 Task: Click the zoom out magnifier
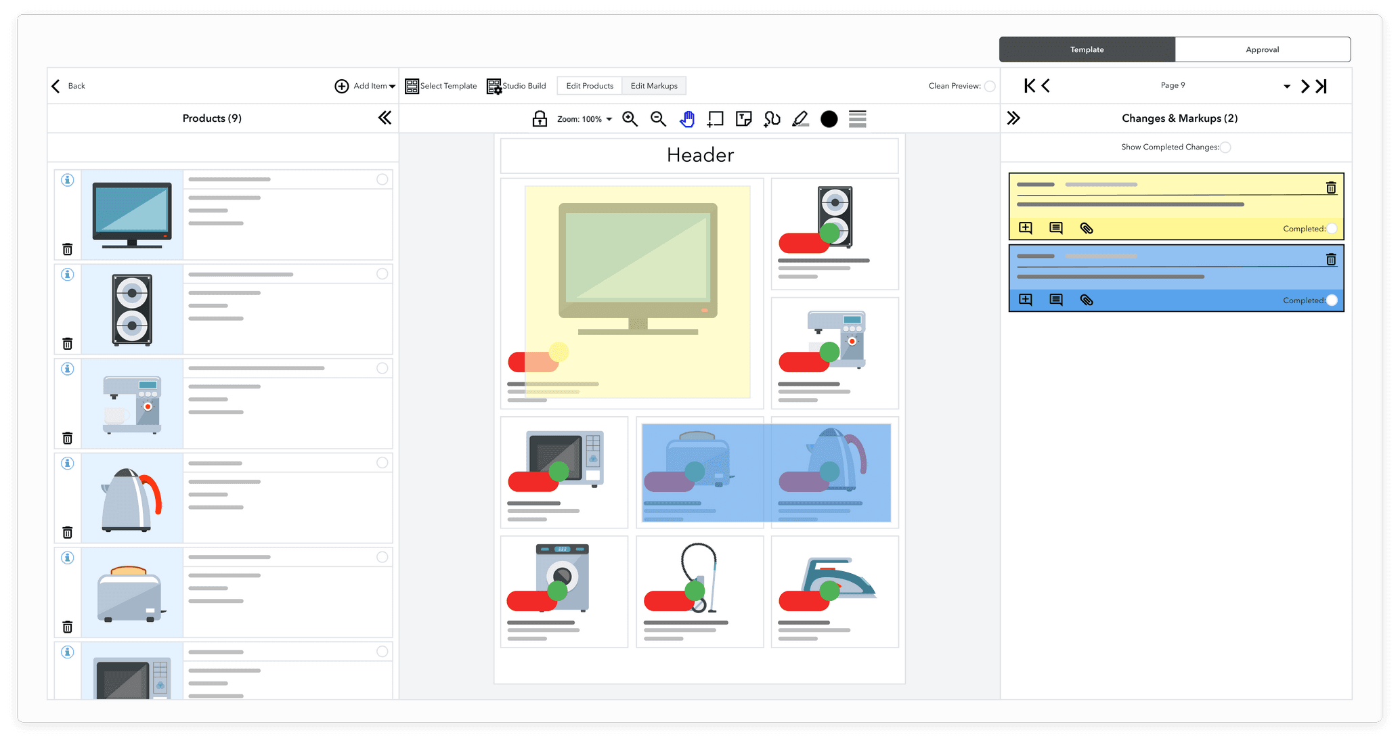tap(658, 119)
